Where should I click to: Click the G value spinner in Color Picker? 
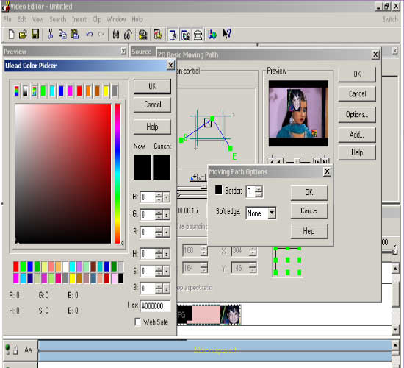[x=159, y=215]
